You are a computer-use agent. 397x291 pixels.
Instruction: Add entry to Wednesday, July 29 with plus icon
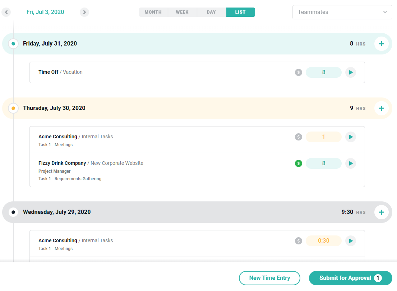pyautogui.click(x=381, y=212)
